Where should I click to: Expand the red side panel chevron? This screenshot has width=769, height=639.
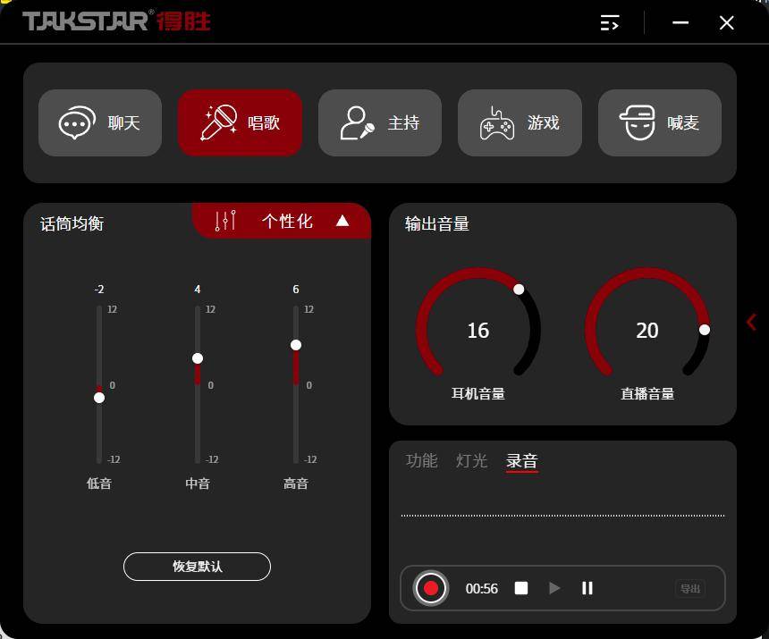(751, 323)
